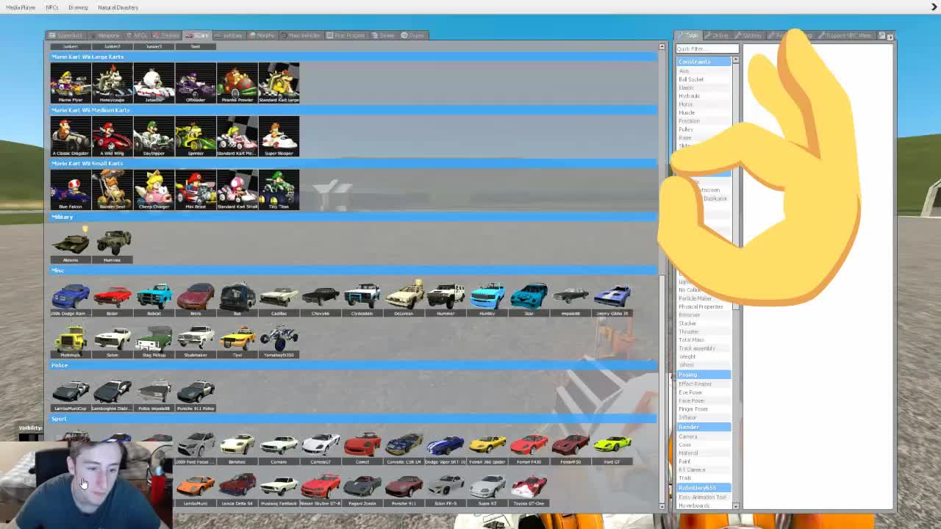Open the NPCs menu
This screenshot has width=941, height=529.
(52, 7)
